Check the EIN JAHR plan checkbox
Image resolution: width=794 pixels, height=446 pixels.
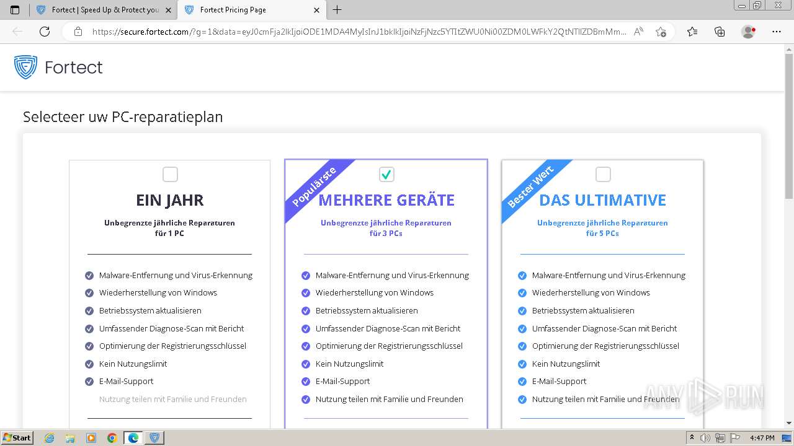[170, 175]
